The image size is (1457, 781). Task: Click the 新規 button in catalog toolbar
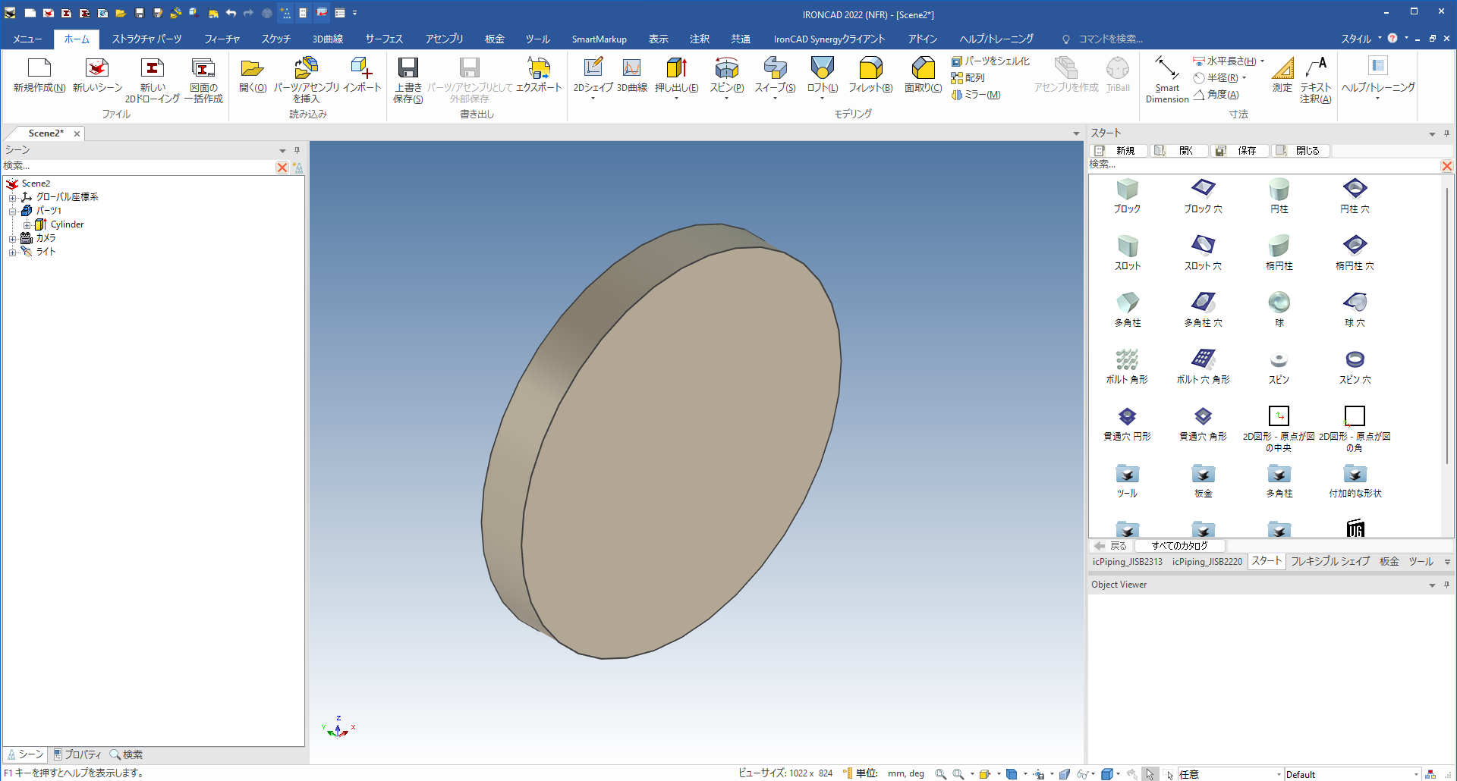coord(1119,151)
